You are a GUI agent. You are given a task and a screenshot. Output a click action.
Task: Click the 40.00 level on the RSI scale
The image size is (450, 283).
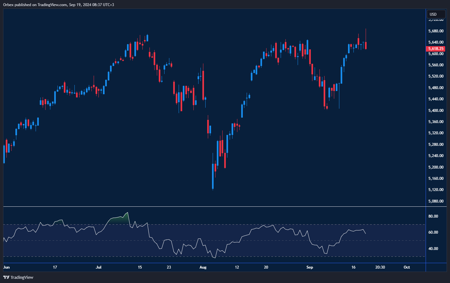433,249
